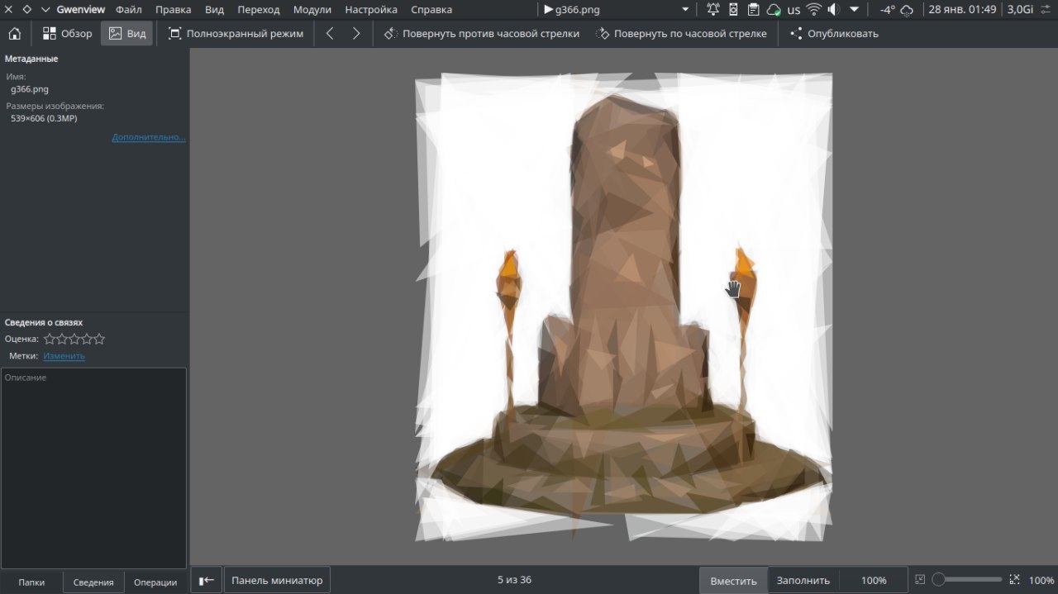Open the notifications bell tray icon
Image resolution: width=1058 pixels, height=594 pixels.
pos(713,10)
